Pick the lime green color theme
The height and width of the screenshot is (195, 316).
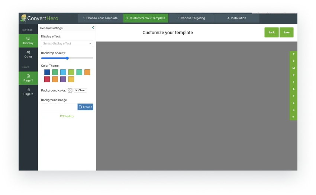point(71,72)
